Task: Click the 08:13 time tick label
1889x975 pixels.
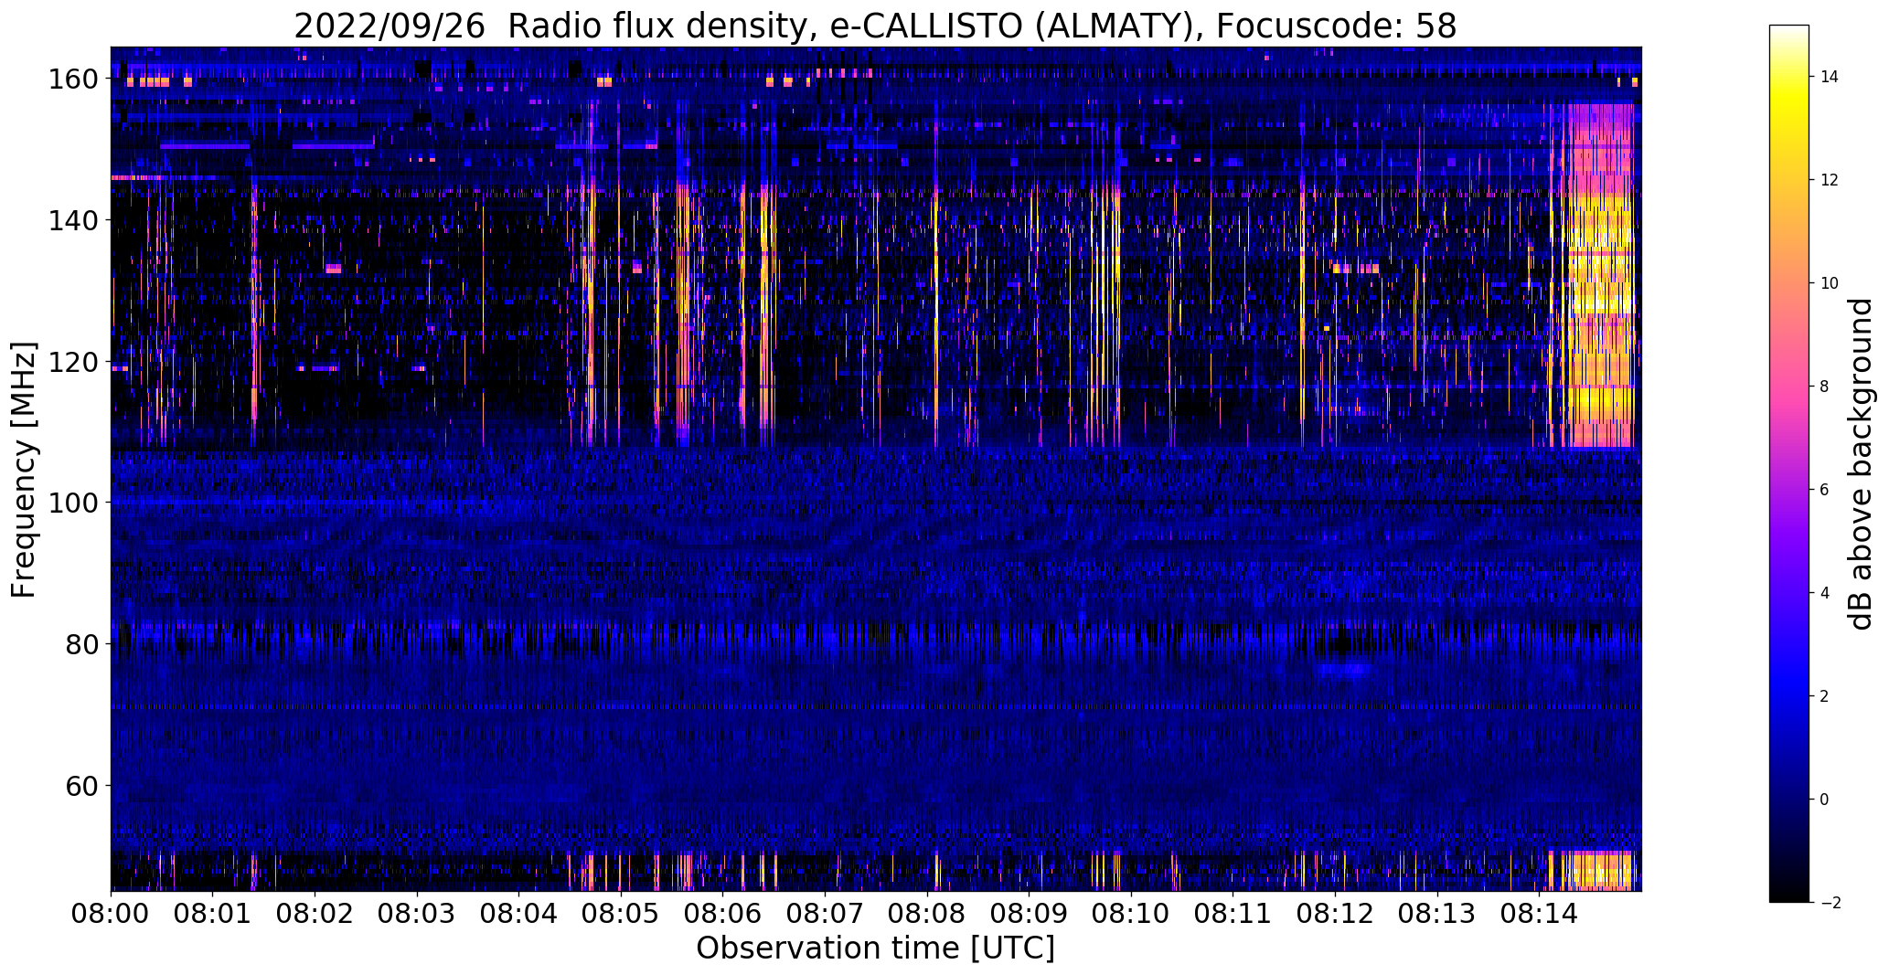Action: tap(1436, 914)
